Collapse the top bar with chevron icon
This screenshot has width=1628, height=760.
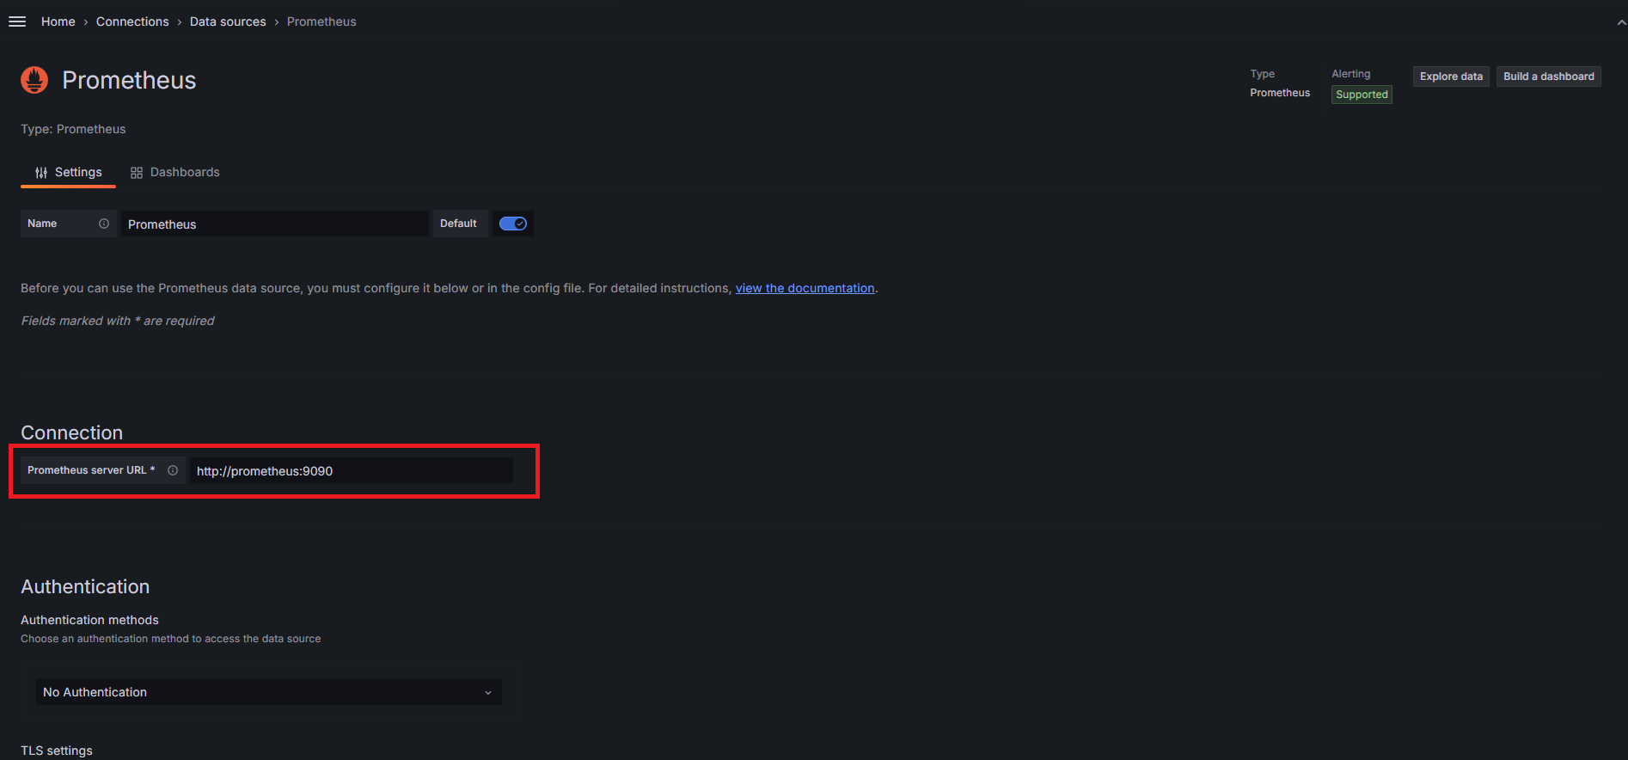click(1621, 22)
